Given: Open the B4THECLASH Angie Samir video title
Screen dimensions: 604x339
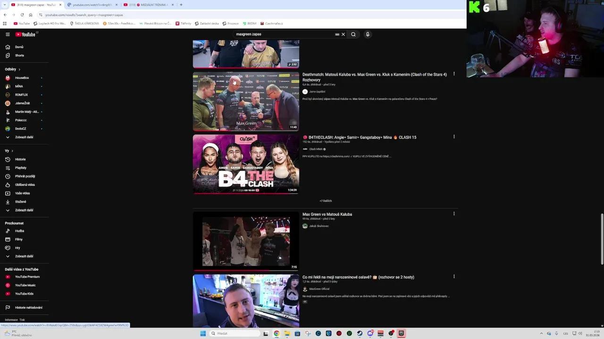Looking at the screenshot, I should click(360, 137).
